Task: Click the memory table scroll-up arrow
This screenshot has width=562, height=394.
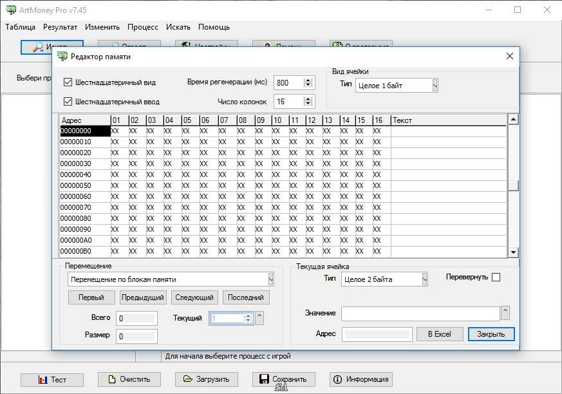Action: (513, 119)
